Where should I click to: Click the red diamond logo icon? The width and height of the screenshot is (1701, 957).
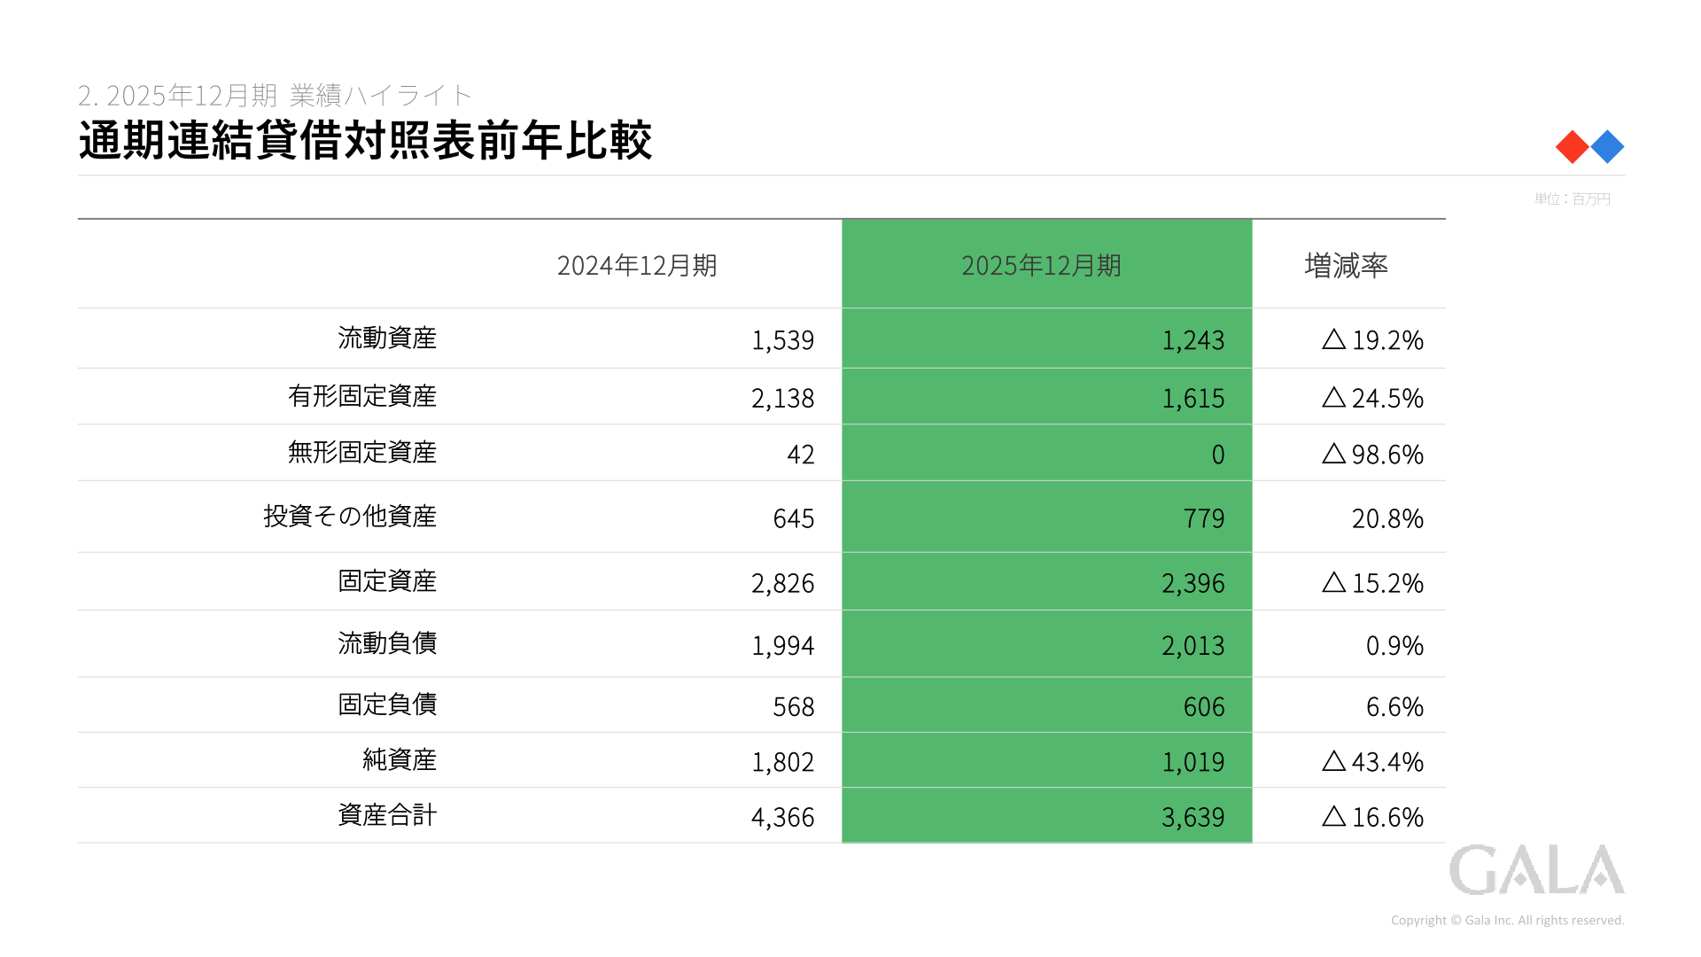click(1573, 147)
